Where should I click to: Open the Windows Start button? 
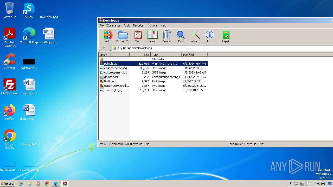pos(7,184)
